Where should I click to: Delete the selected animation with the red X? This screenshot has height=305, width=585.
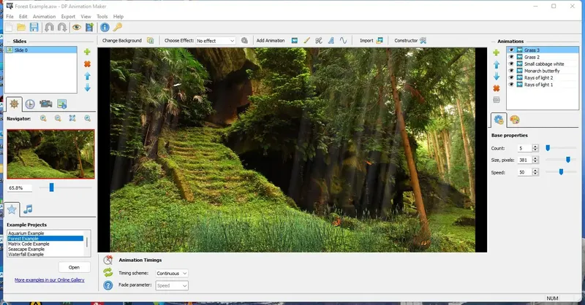pyautogui.click(x=497, y=88)
